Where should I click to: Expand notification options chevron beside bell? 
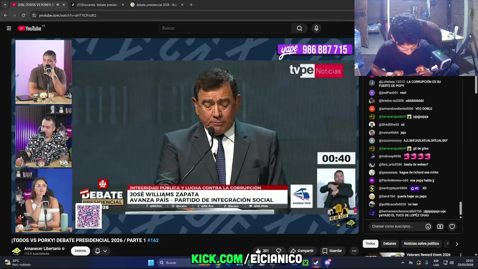[105, 251]
